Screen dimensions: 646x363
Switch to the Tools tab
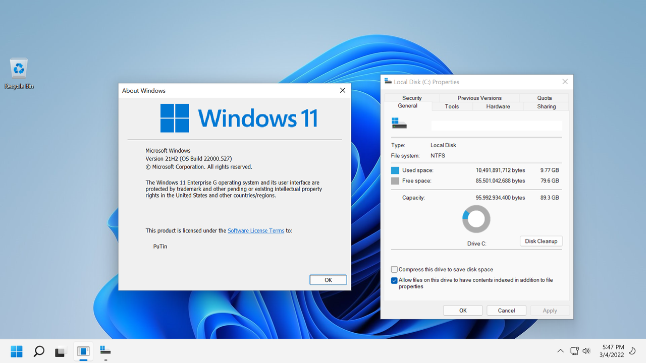pyautogui.click(x=452, y=106)
